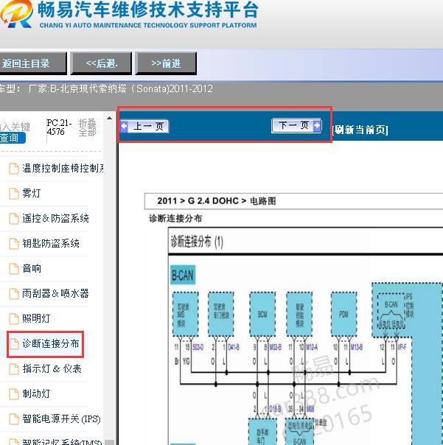Screen dimensions: 443x445
Task: Click the PDM module block
Action: tap(343, 314)
